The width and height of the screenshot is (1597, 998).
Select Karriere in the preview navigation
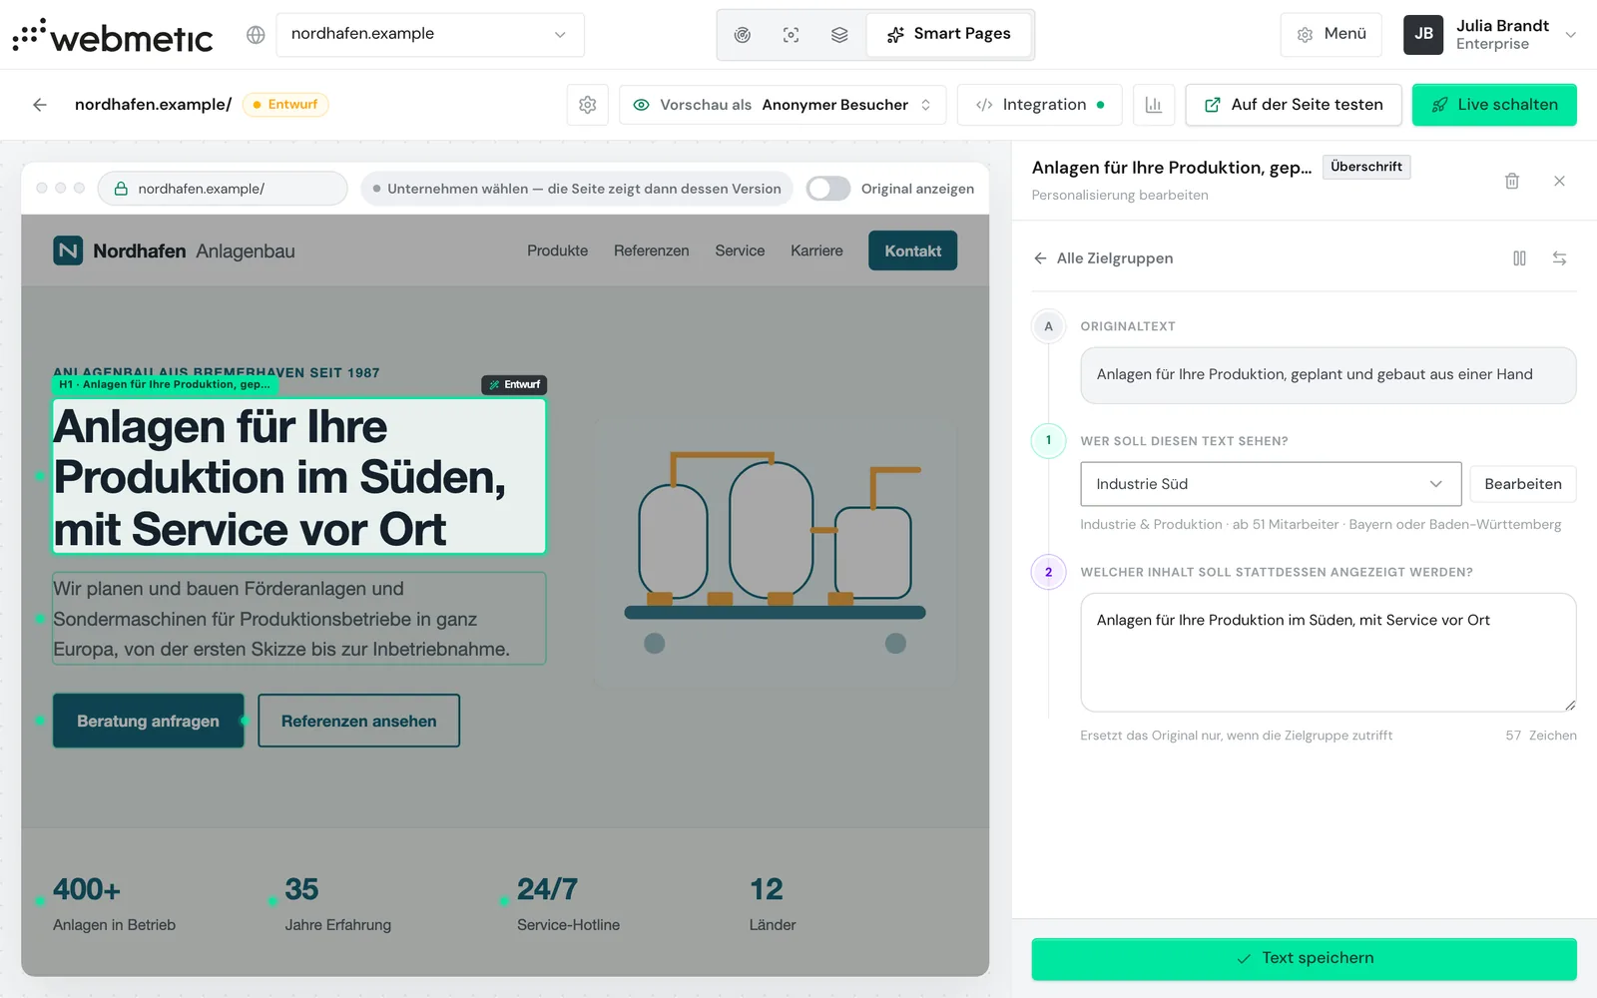click(x=816, y=250)
